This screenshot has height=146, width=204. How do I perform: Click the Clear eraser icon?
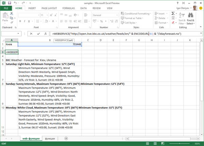(173, 23)
